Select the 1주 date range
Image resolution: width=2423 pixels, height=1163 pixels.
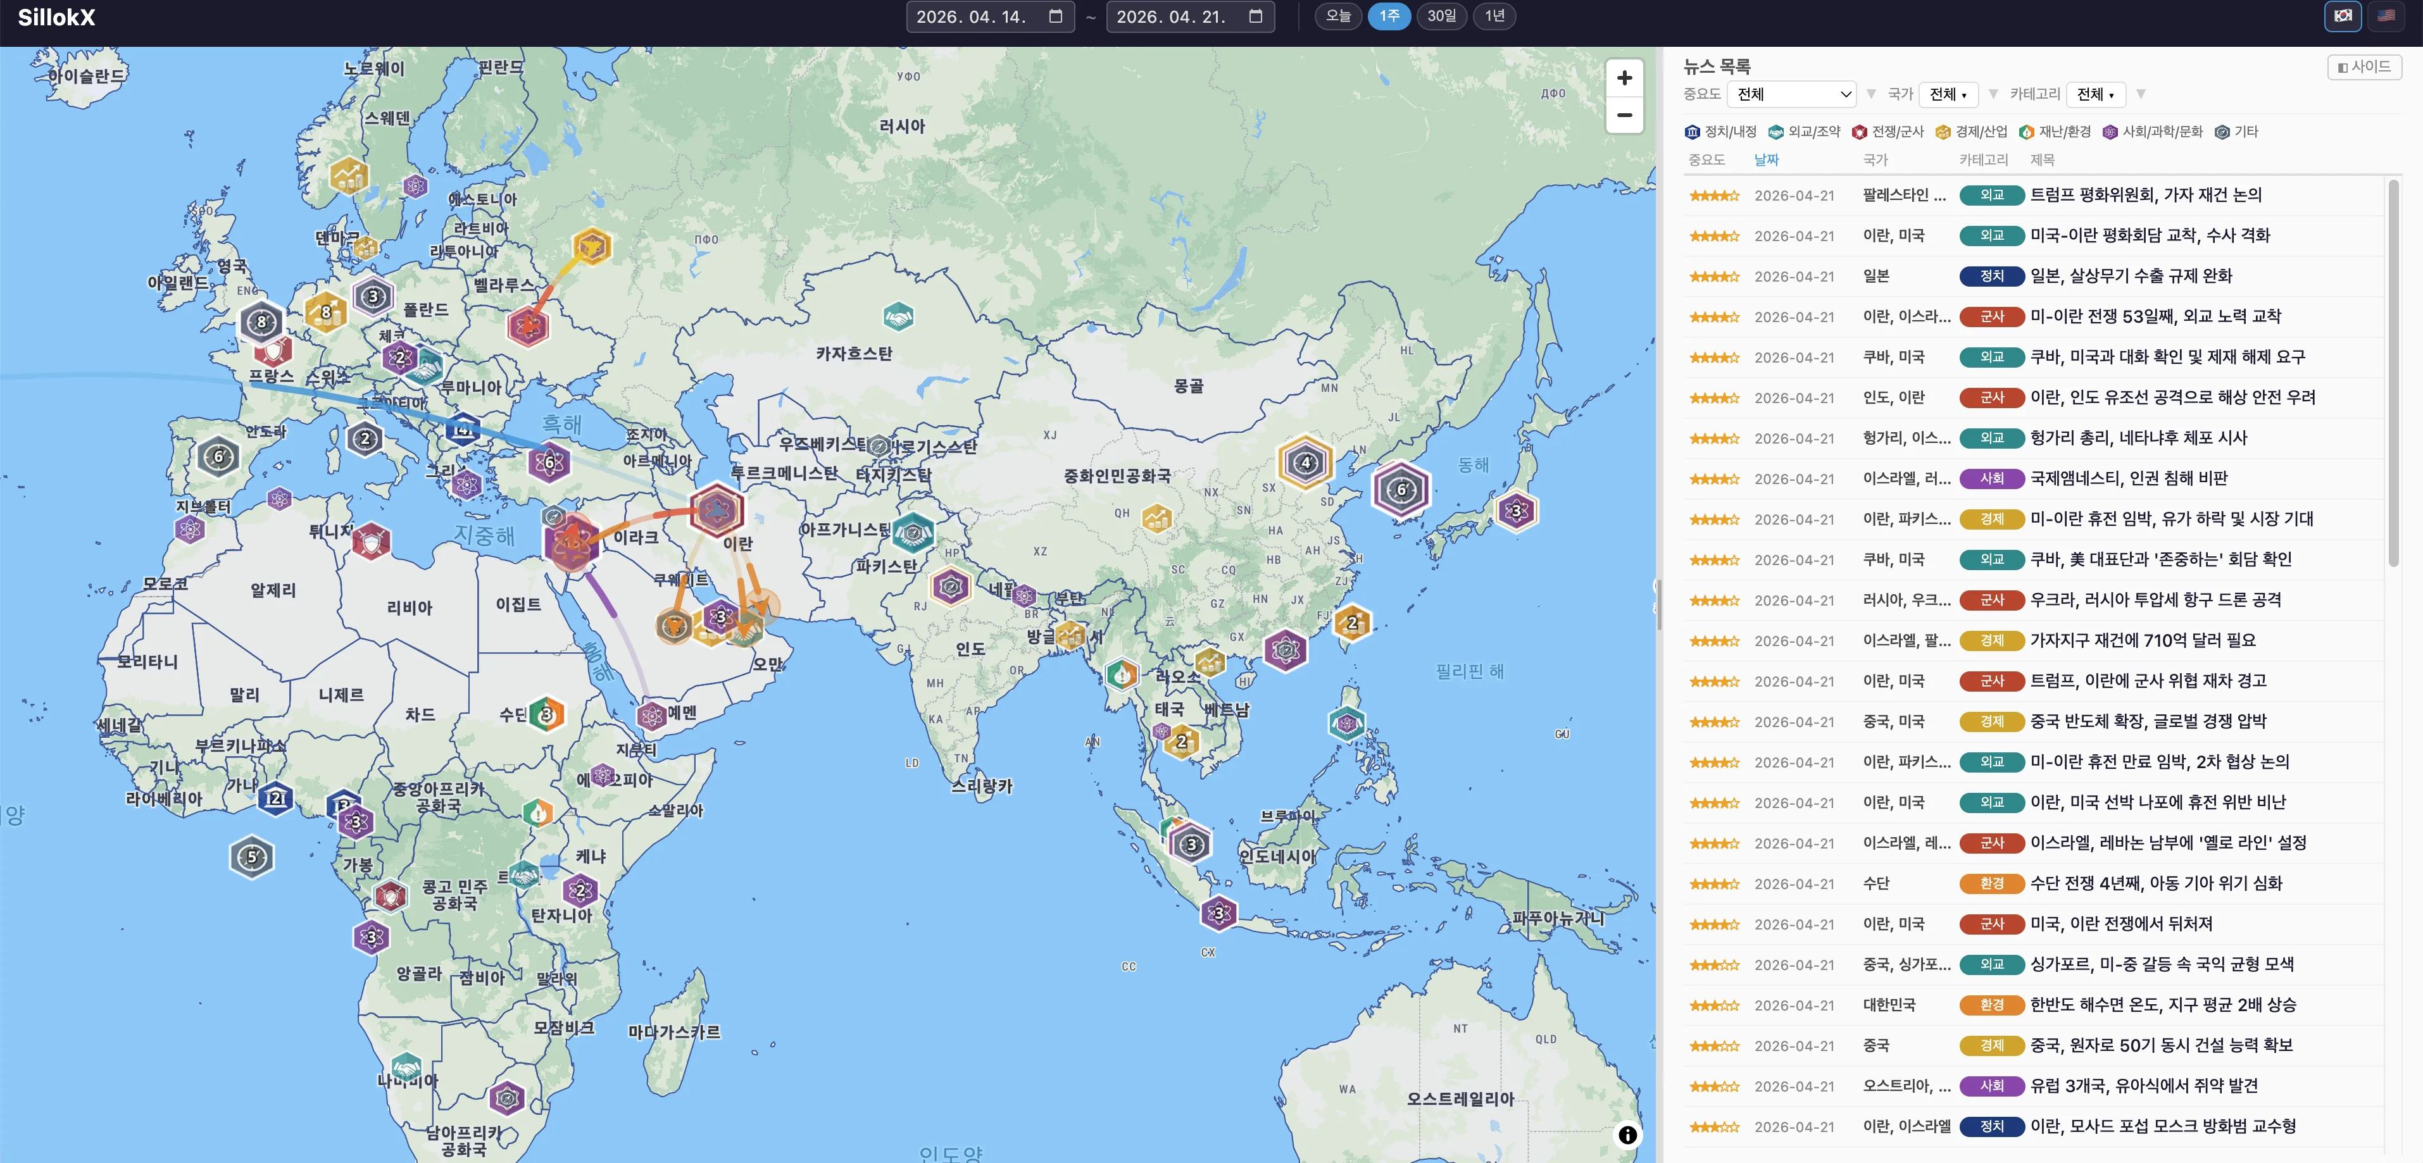pyautogui.click(x=1389, y=16)
